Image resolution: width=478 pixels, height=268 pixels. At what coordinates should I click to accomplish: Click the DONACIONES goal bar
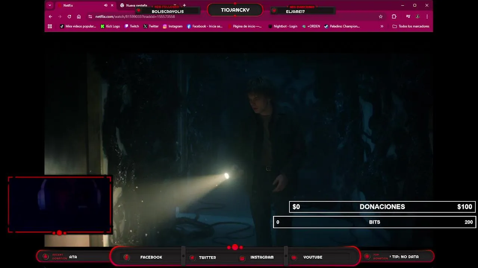click(x=382, y=207)
